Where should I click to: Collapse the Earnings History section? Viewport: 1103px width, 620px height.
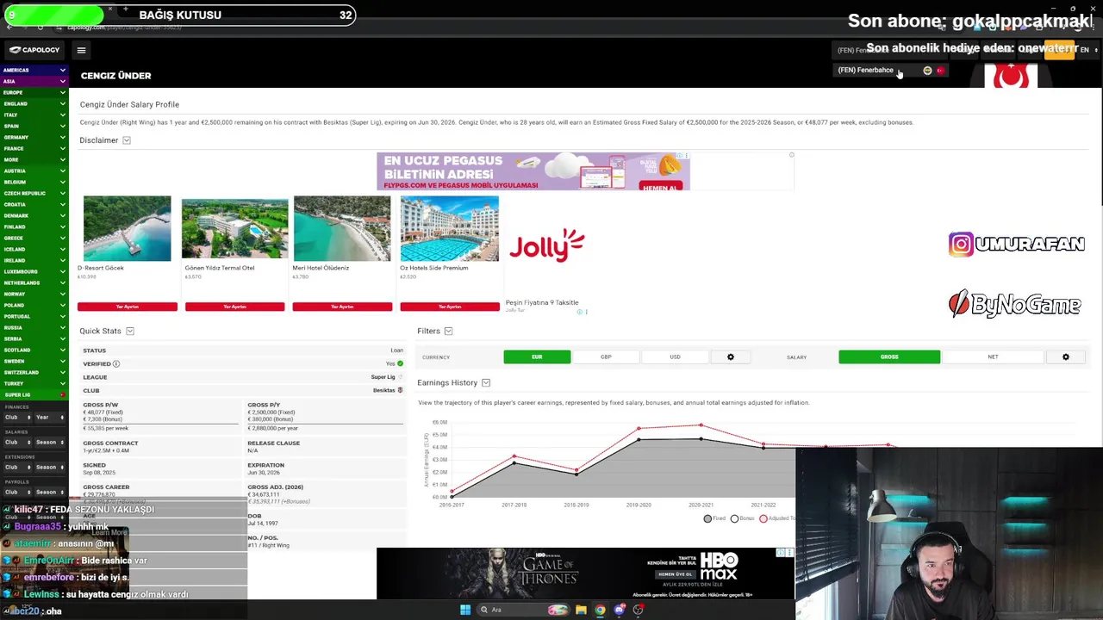coord(486,382)
